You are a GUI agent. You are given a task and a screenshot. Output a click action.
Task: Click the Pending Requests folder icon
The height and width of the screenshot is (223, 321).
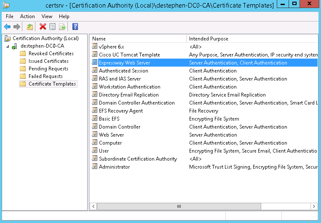(x=23, y=69)
